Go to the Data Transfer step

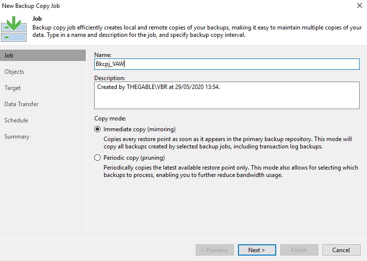(21, 104)
